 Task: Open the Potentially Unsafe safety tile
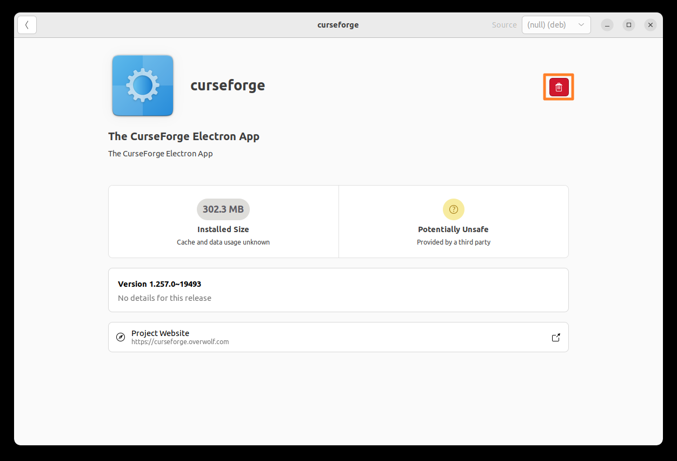pos(454,222)
